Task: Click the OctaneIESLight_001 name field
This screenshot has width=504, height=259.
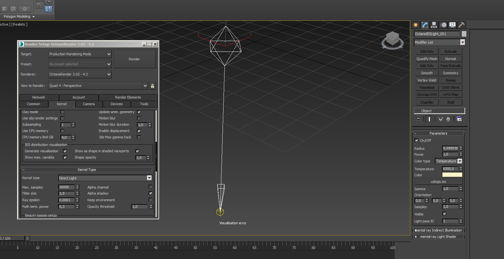Action: tap(437, 34)
